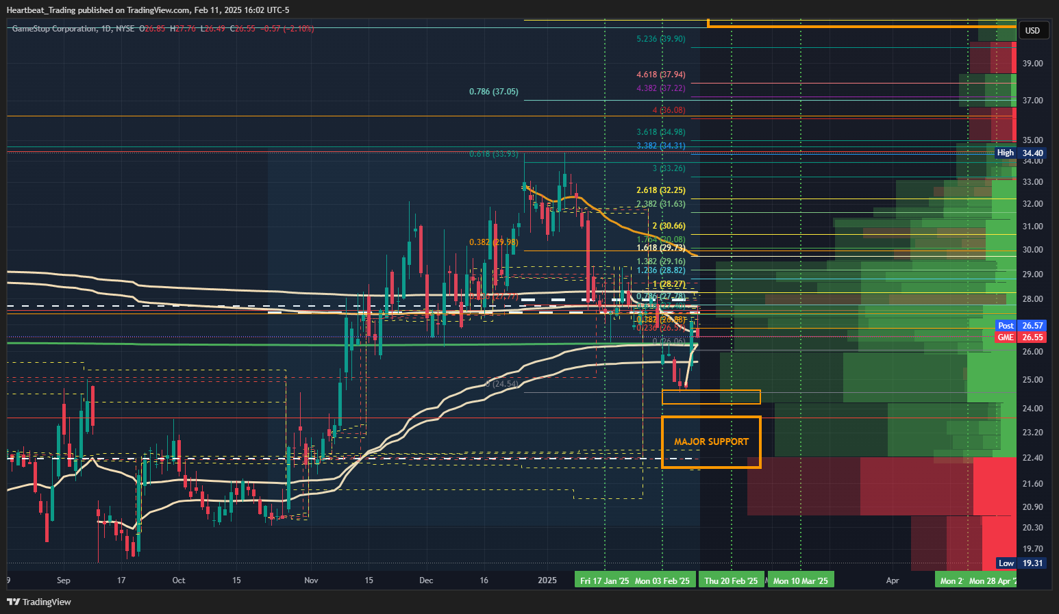Click the 1.618 (29.73) Fibonacci label
Image resolution: width=1059 pixels, height=614 pixels.
click(x=660, y=248)
